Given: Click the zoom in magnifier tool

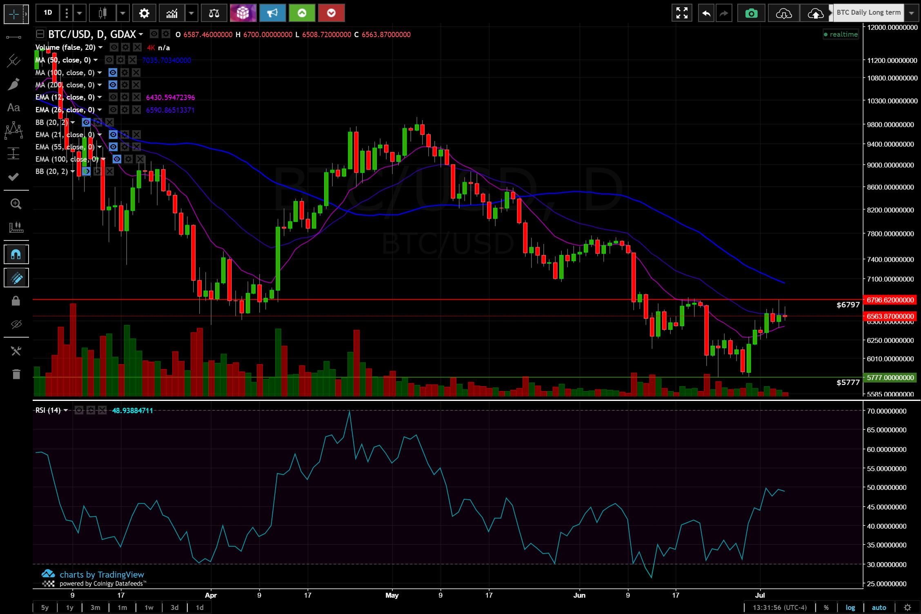Looking at the screenshot, I should (16, 204).
